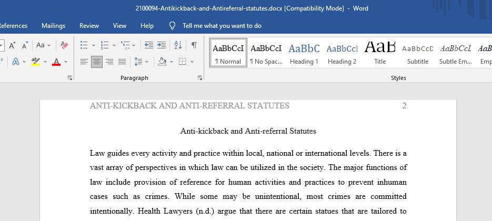Open multilevel list dropdown arrow

tap(134, 46)
